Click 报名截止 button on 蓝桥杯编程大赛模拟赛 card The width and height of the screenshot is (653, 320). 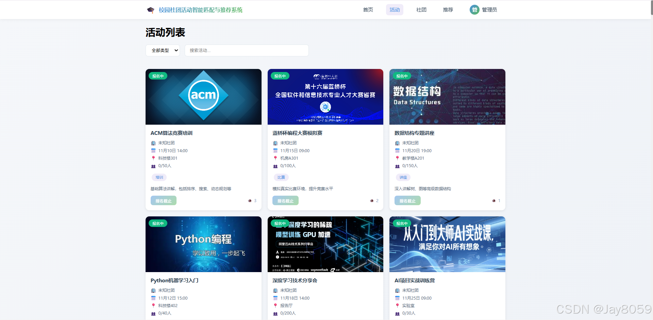coord(285,201)
